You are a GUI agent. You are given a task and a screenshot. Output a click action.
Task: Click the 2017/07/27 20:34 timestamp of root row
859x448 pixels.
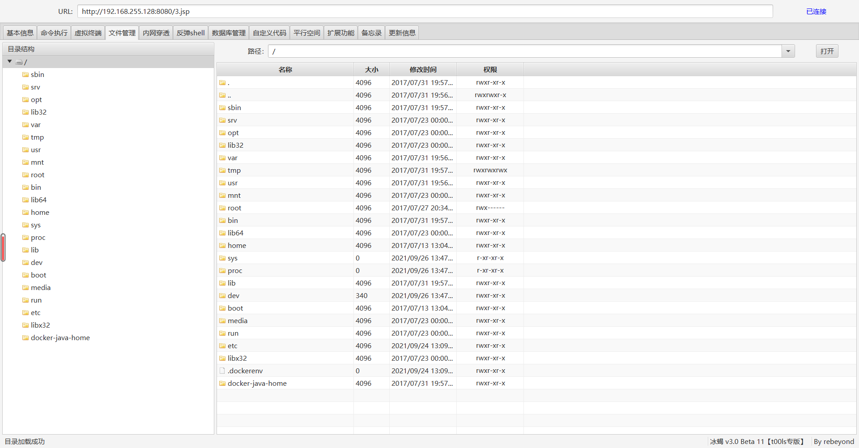422,208
